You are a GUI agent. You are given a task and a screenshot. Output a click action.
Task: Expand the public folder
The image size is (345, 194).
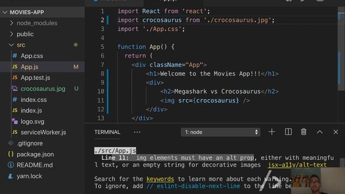click(x=25, y=34)
